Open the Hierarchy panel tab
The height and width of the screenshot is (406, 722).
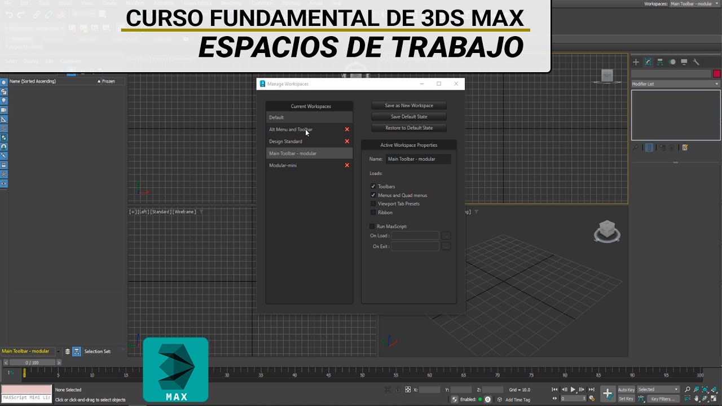660,62
